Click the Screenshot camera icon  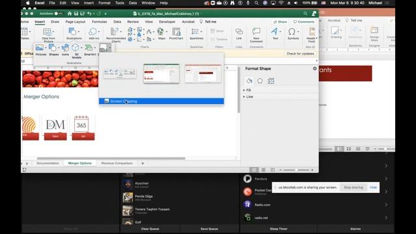pyautogui.click(x=103, y=47)
